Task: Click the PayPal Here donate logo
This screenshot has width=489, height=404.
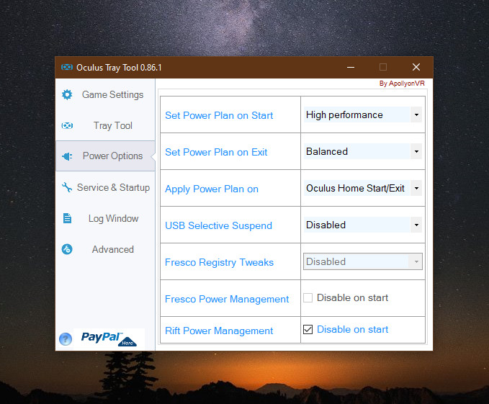Action: tap(109, 338)
